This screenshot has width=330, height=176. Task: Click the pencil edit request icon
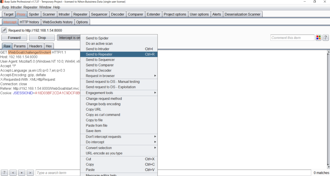pyautogui.click(x=4, y=30)
